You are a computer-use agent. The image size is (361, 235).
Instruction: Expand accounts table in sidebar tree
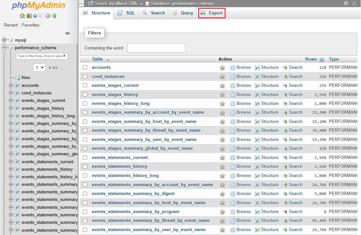(x=11, y=85)
